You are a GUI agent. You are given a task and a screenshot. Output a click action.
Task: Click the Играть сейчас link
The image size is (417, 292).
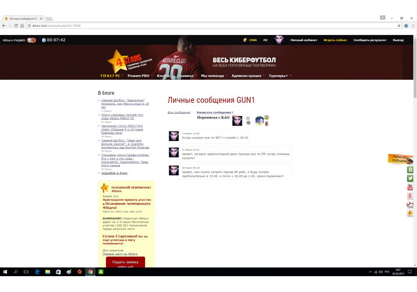point(335,40)
